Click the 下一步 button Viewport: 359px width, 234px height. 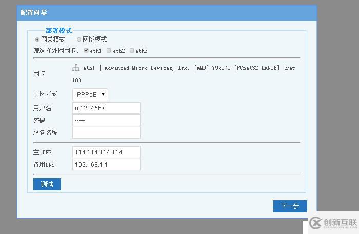point(290,206)
